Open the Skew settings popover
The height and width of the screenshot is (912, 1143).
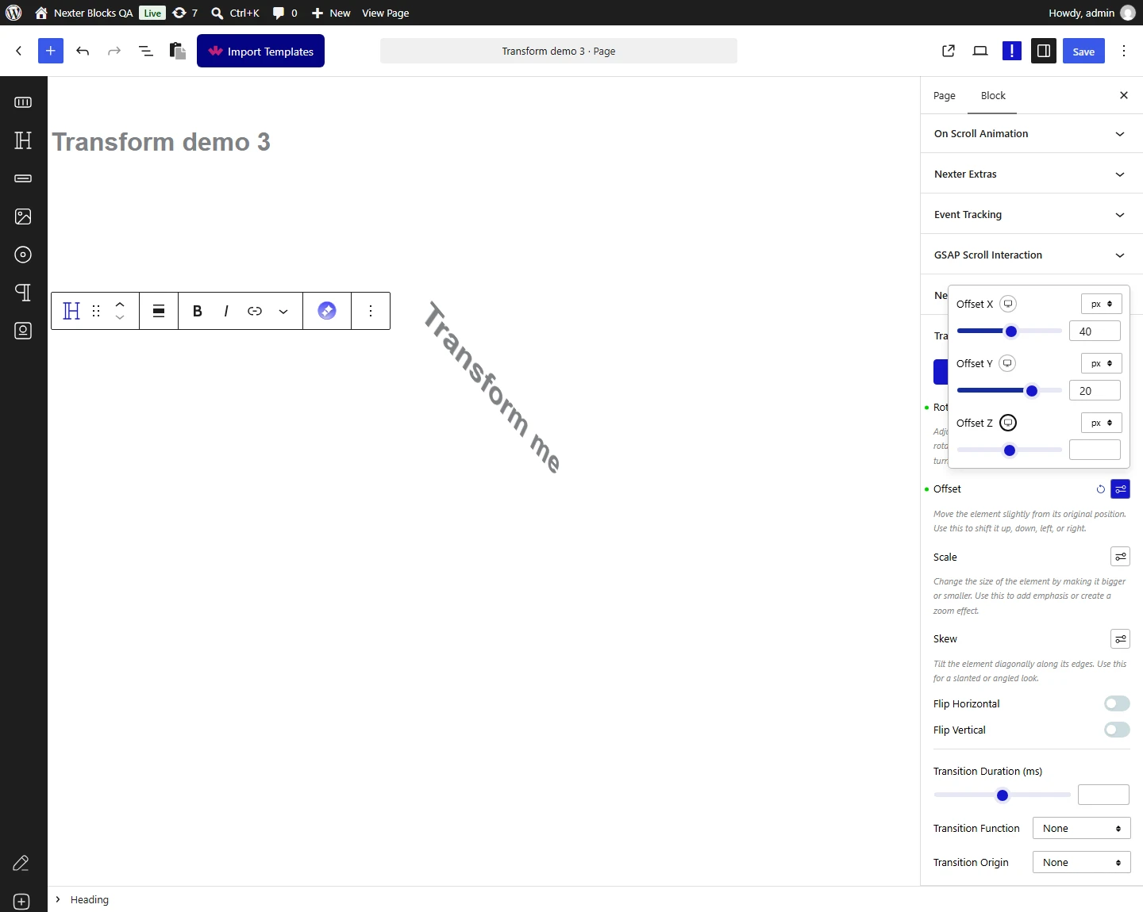coord(1120,639)
